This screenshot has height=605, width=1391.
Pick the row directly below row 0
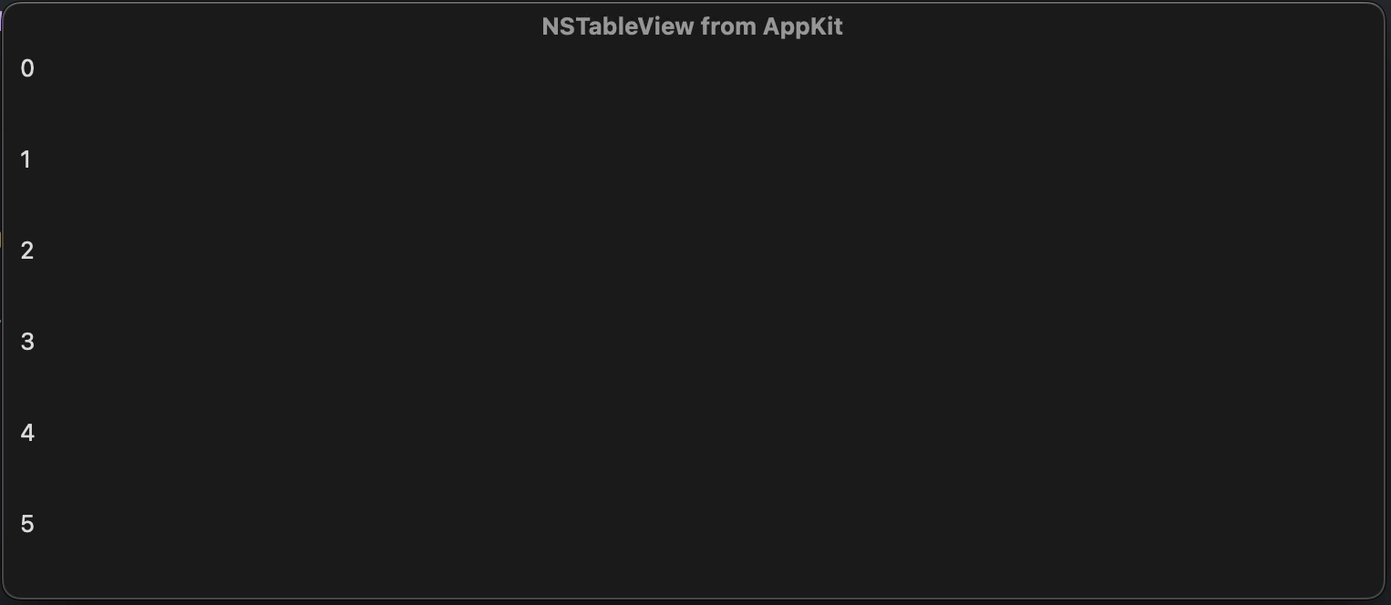pyautogui.click(x=695, y=159)
